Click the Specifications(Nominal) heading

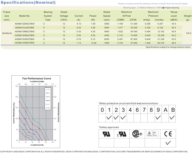click(x=28, y=2)
